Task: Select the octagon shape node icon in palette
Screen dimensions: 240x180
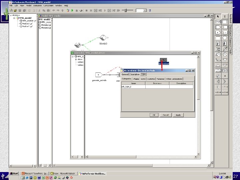Action: (x=225, y=38)
